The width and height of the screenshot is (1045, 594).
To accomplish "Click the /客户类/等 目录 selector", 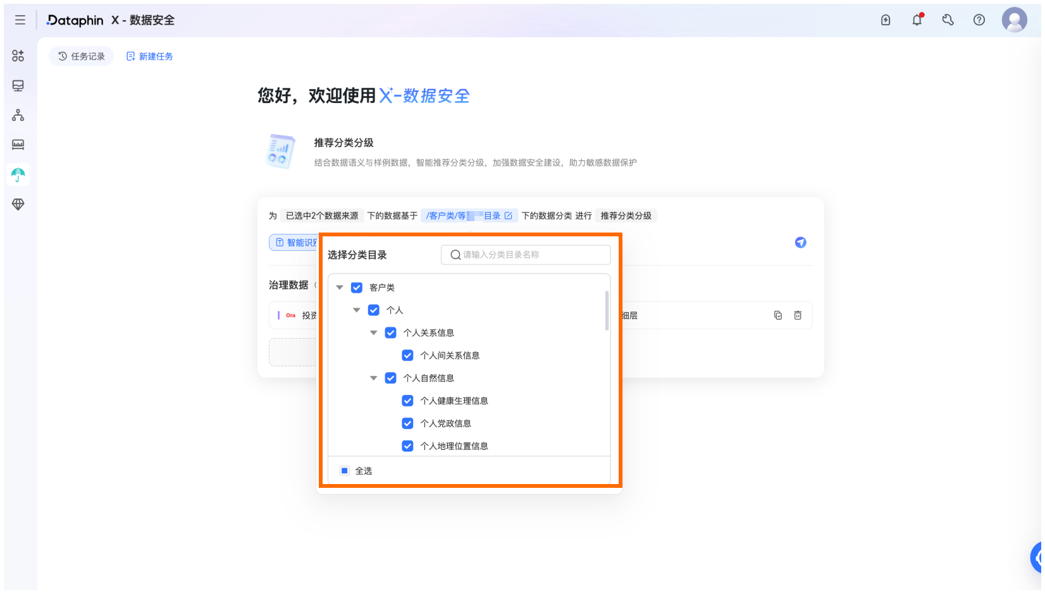I will tap(469, 215).
